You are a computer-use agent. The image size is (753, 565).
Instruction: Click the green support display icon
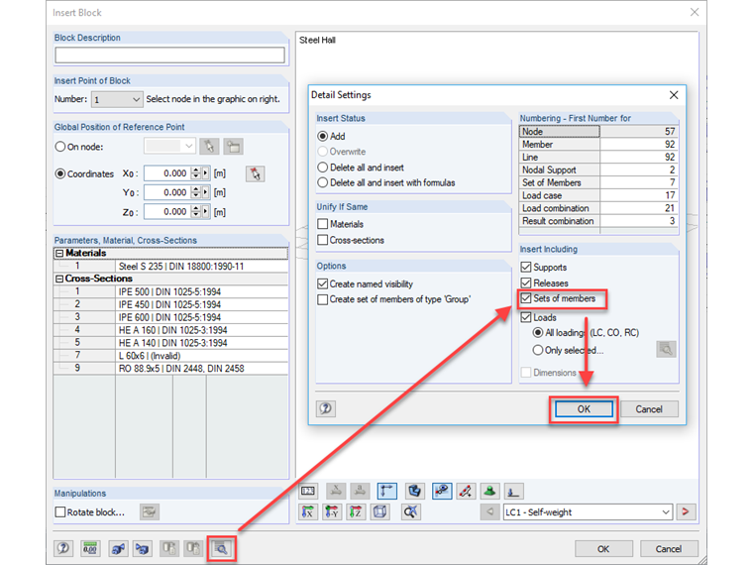coord(489,491)
